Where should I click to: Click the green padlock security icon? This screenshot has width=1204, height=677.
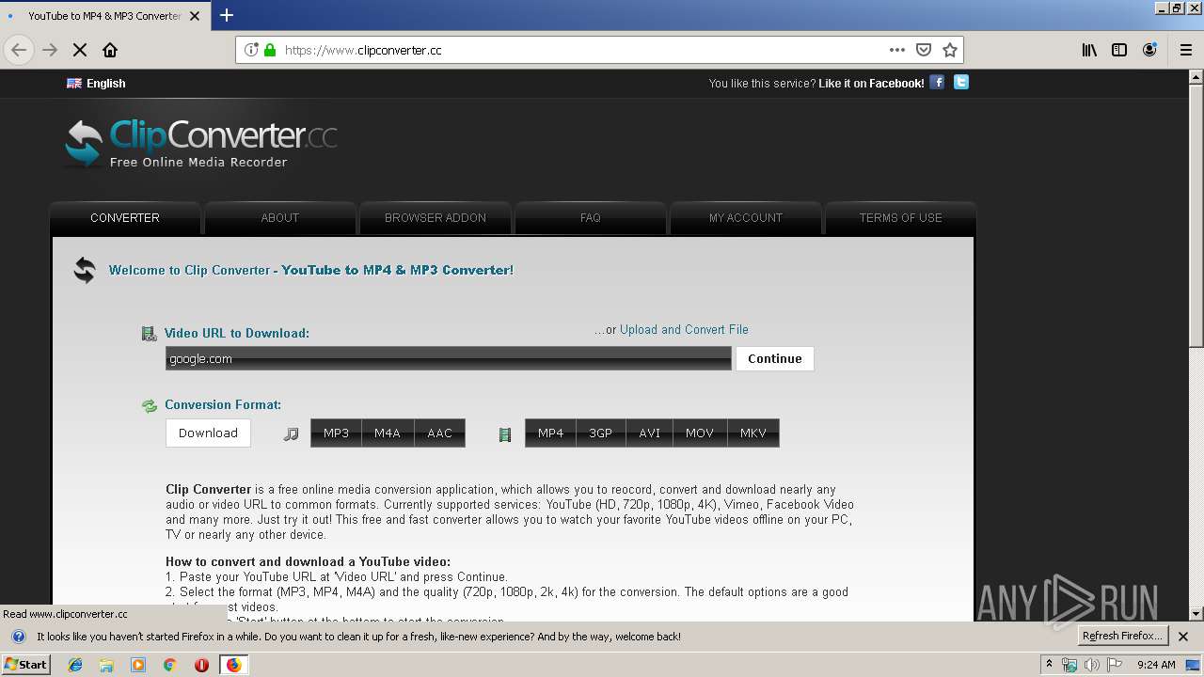click(270, 50)
